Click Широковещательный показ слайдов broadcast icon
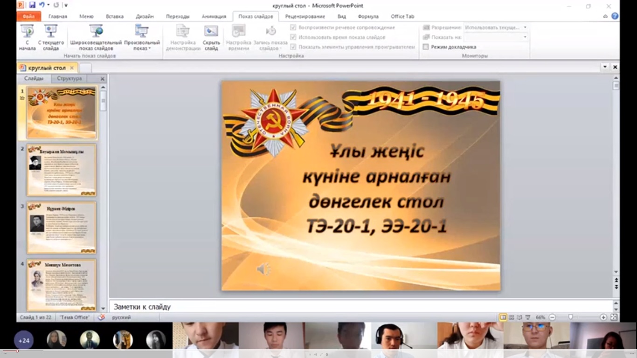This screenshot has width=637, height=358. [96, 31]
